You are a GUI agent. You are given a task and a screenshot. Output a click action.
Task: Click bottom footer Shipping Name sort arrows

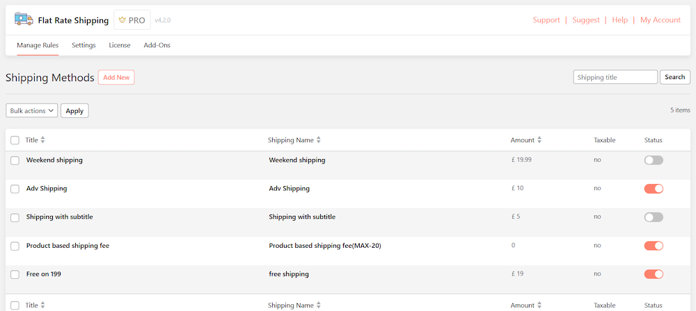[x=319, y=305]
